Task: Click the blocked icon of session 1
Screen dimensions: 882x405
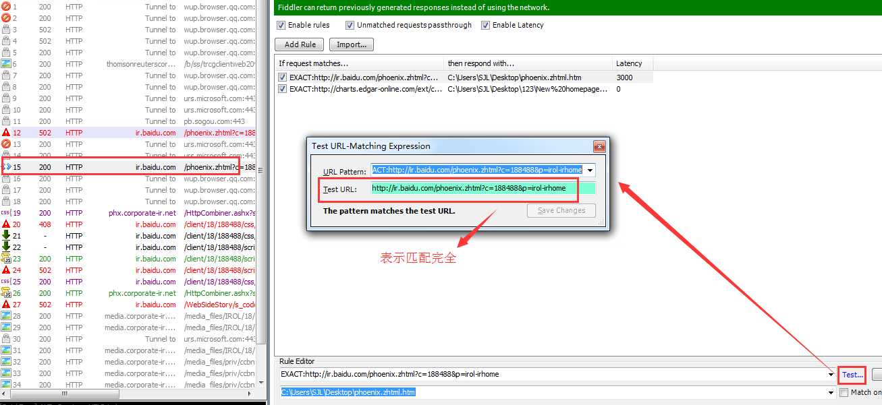Action: 6,7
